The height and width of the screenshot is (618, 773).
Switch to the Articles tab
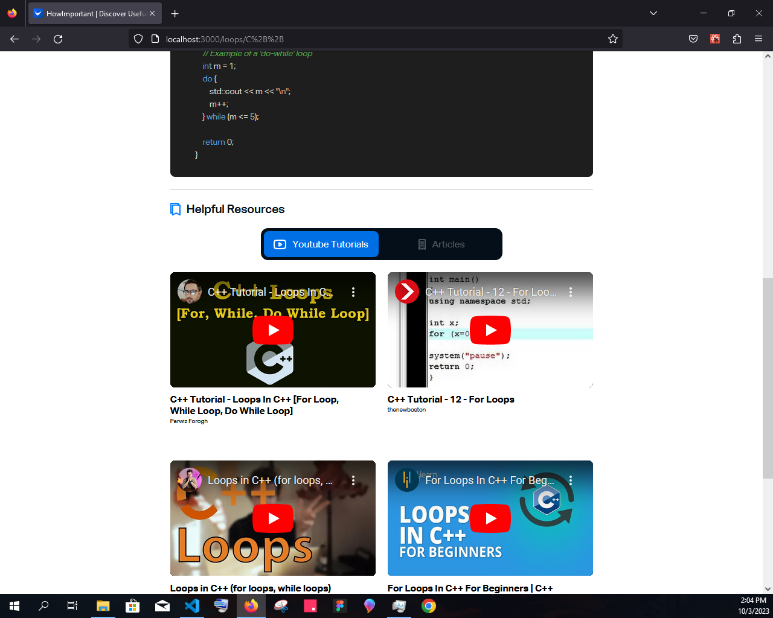(x=441, y=244)
